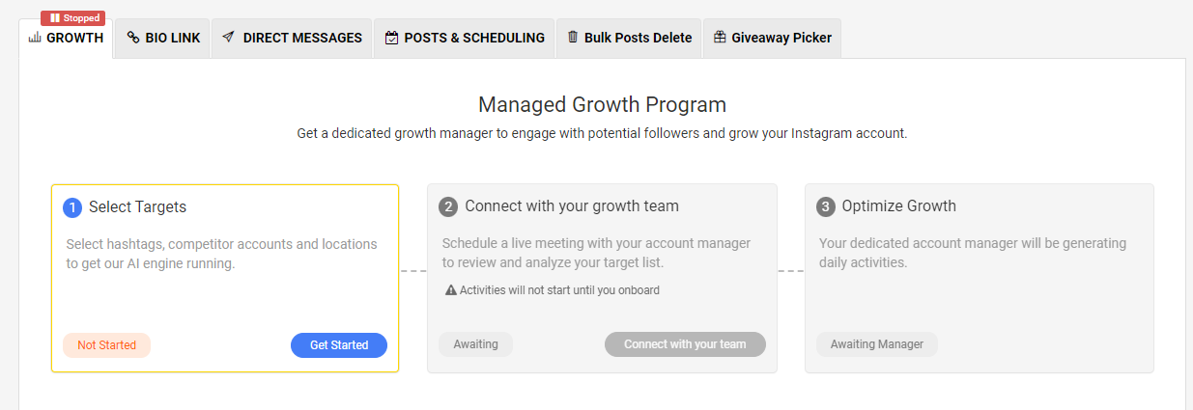Click the warning triangle icon near onboarding notice
Viewport: 1193px width, 410px height.
[450, 289]
